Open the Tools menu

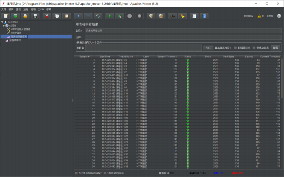pyautogui.click(x=41, y=9)
